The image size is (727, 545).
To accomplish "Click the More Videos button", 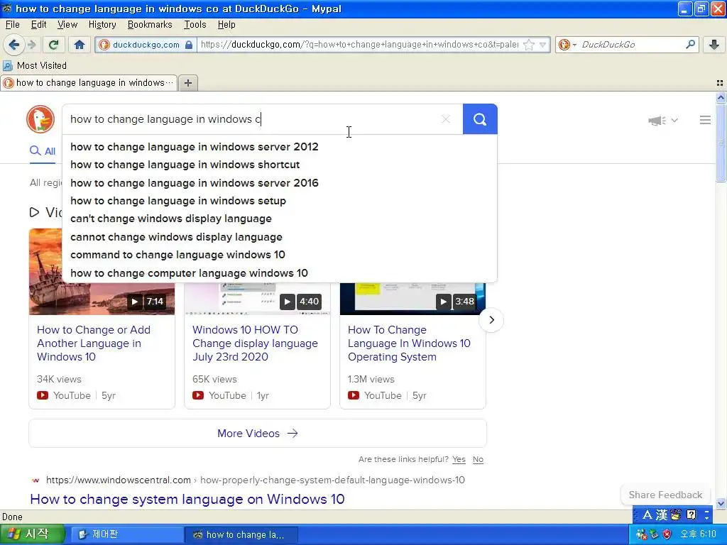I will click(x=257, y=434).
